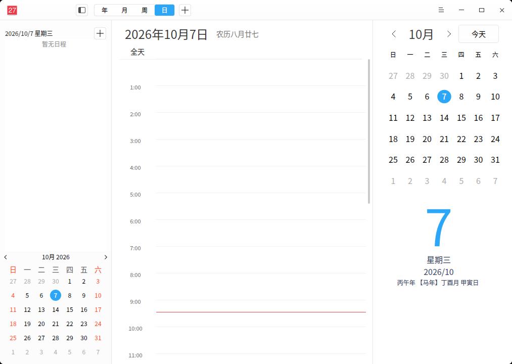This screenshot has width=512, height=364.
Task: Switch to Week view tab 周
Action: (145, 10)
